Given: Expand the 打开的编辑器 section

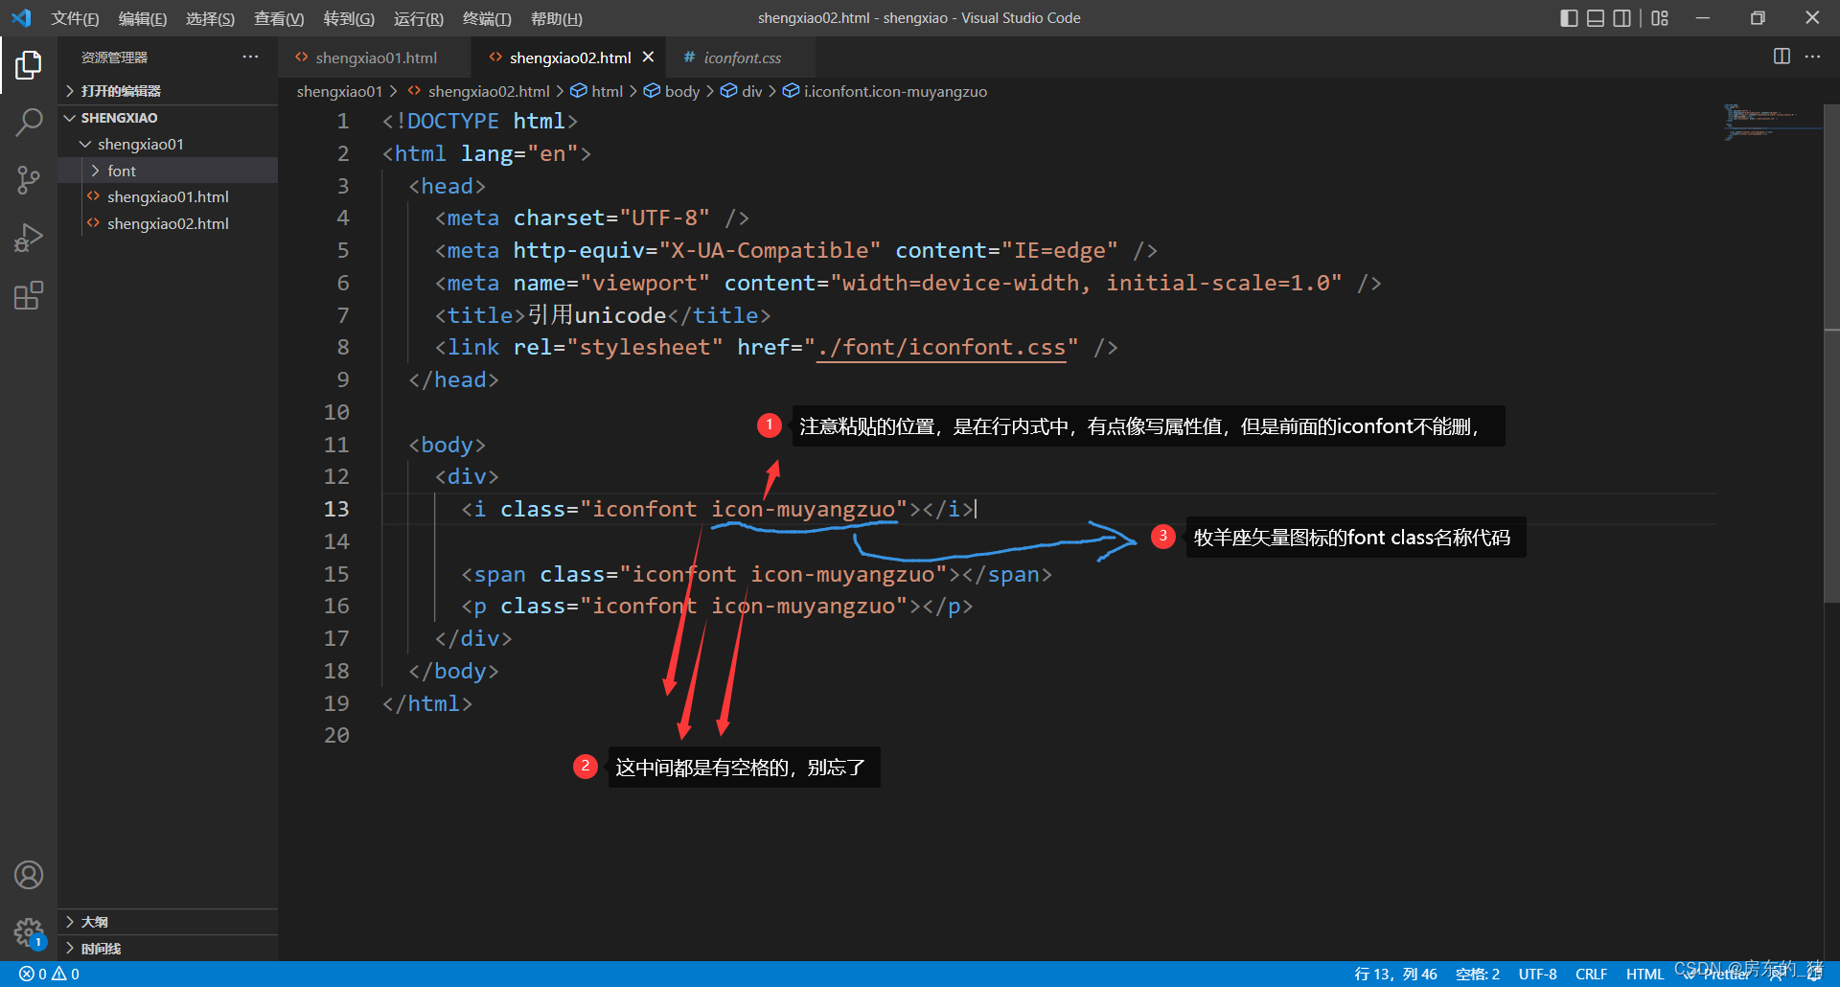Looking at the screenshot, I should (168, 91).
